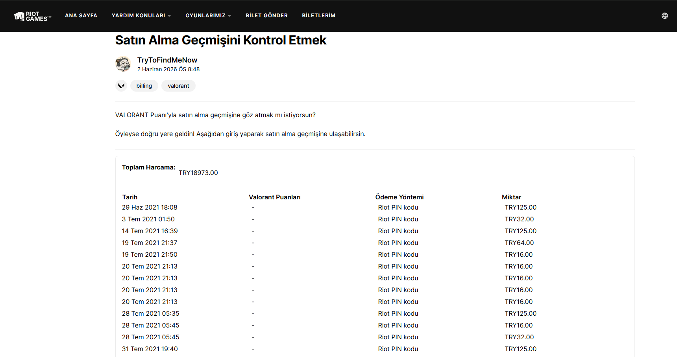Click amount TRY32.00 in 3 Tem row

point(520,219)
